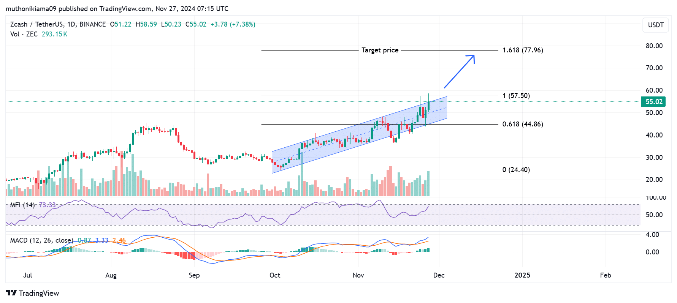Click the 40.00 price axis label
The height and width of the screenshot is (303, 677).
[654, 135]
